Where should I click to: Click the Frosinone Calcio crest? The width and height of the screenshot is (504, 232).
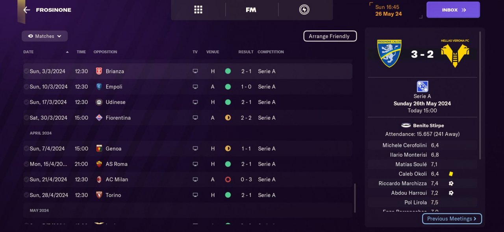click(x=389, y=53)
